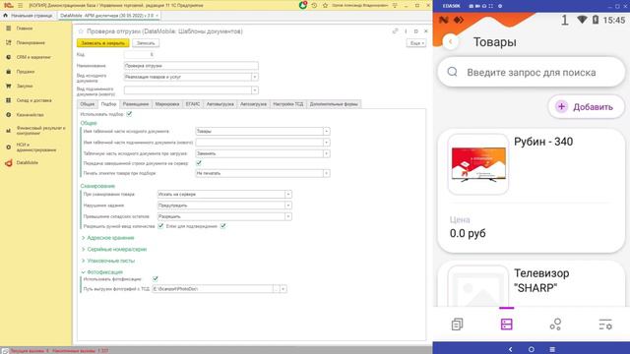Open Табличную часть исходного документа при загрузке dropdown
Screen dimensions: 630x354
point(326,153)
